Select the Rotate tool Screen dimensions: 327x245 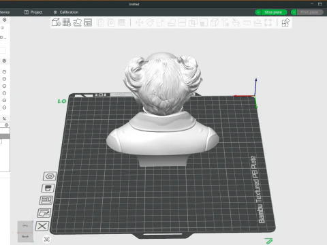[x=150, y=22]
